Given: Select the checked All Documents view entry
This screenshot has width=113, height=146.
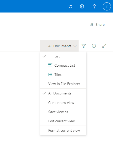Looking at the screenshot, I should [x=63, y=93].
